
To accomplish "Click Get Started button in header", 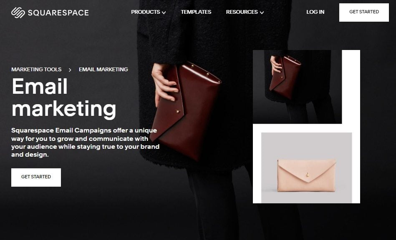I will tap(364, 12).
